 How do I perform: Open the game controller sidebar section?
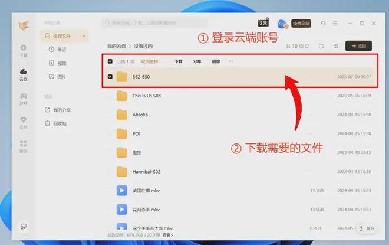coord(24,99)
